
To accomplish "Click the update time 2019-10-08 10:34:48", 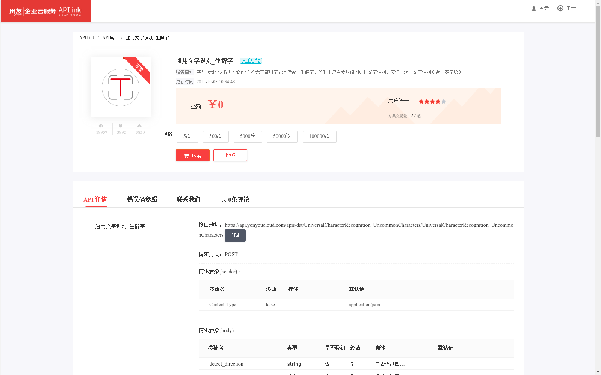I will [x=216, y=82].
